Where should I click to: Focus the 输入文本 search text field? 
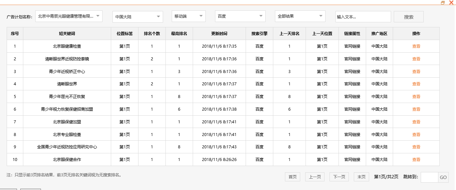[363, 17]
